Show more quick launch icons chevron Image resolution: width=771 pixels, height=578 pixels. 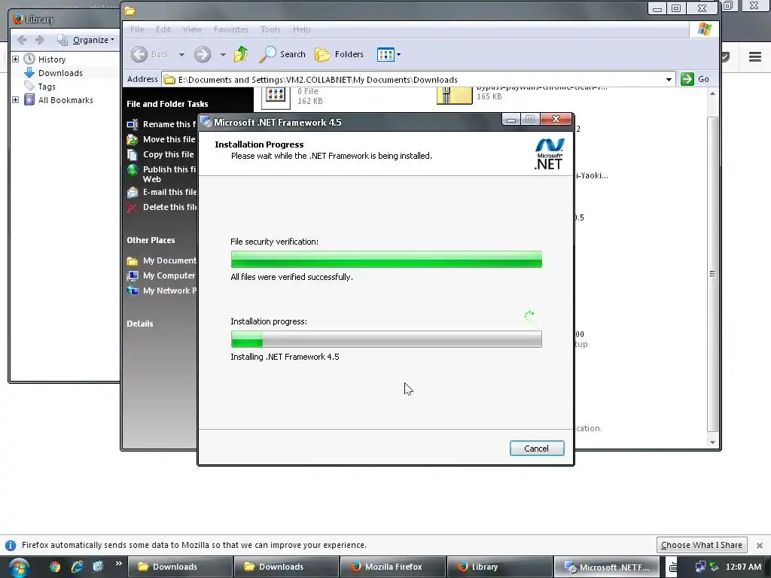(118, 564)
